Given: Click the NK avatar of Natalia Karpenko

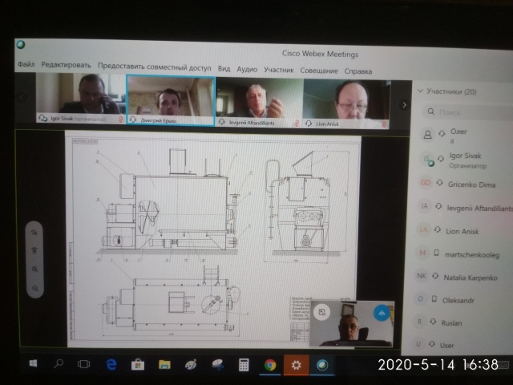Looking at the screenshot, I should 422,276.
